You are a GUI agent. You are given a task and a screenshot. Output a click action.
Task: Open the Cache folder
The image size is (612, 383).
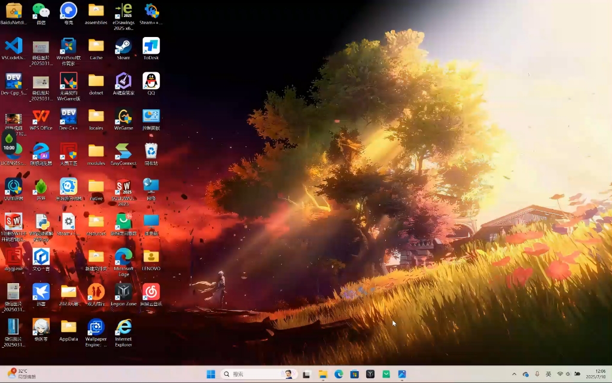tap(96, 46)
